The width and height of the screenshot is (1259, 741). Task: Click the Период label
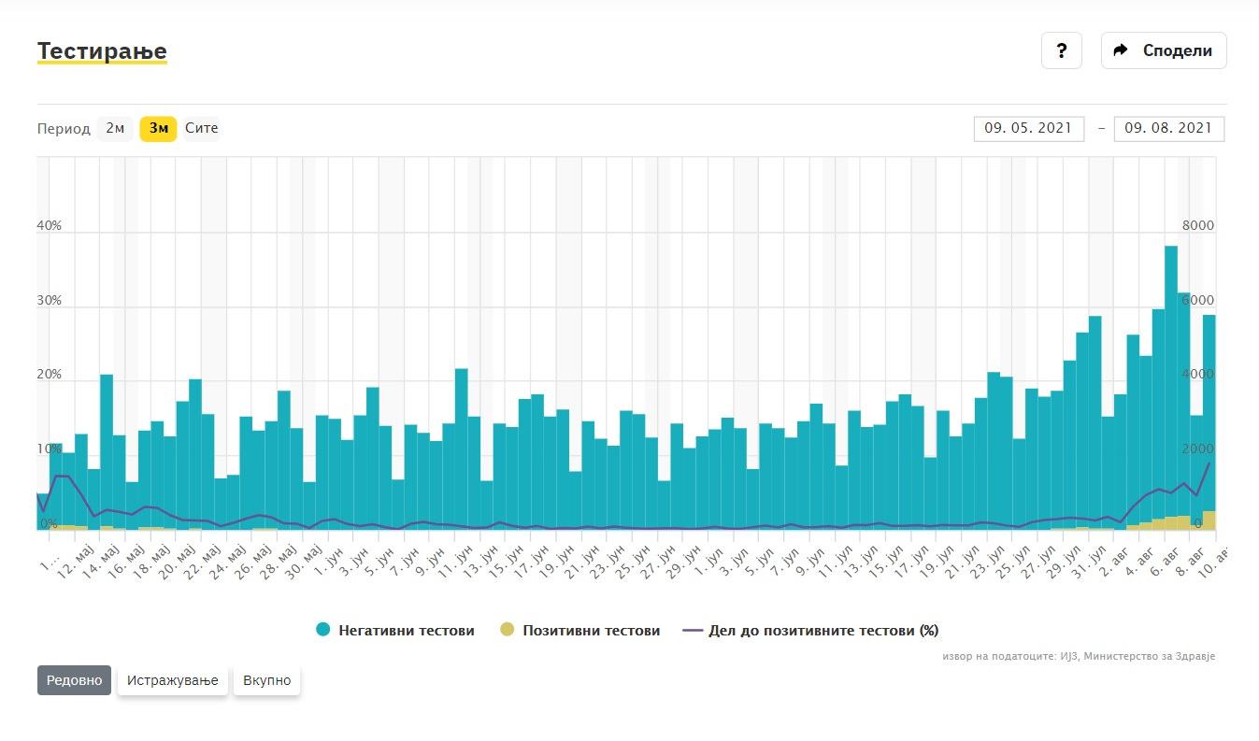(x=64, y=129)
